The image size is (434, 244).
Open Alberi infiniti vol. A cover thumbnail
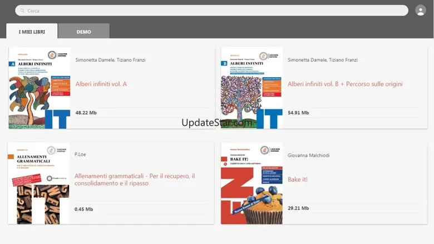point(40,88)
